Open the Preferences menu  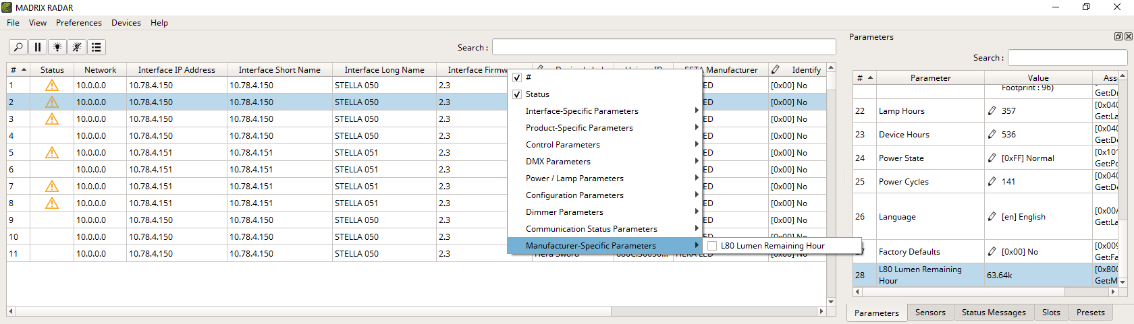coord(79,23)
